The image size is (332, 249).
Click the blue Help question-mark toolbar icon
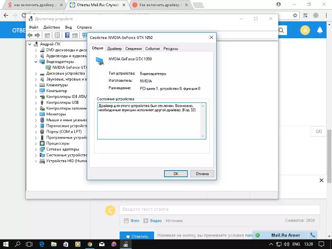click(x=67, y=35)
